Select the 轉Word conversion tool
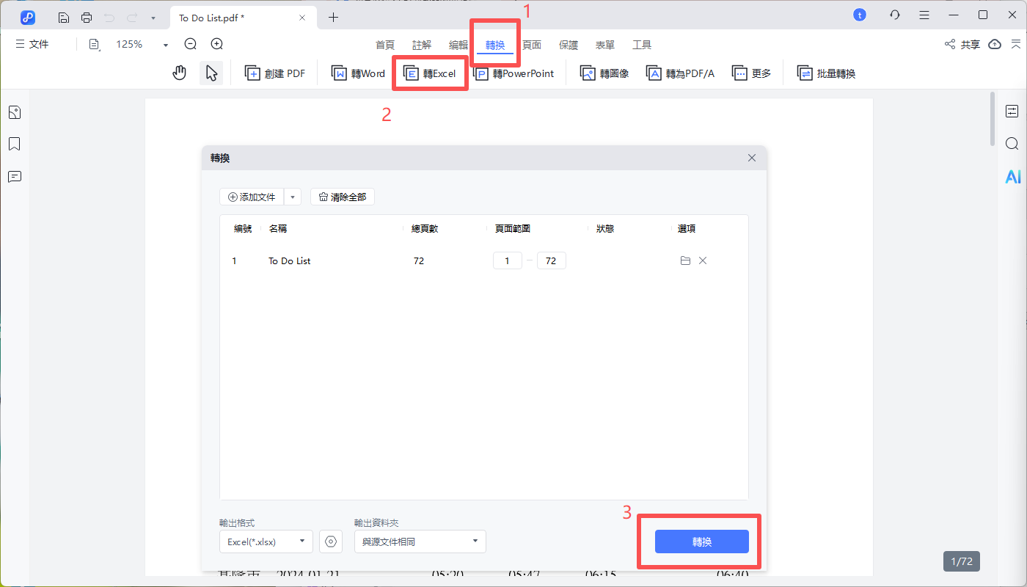 (358, 73)
